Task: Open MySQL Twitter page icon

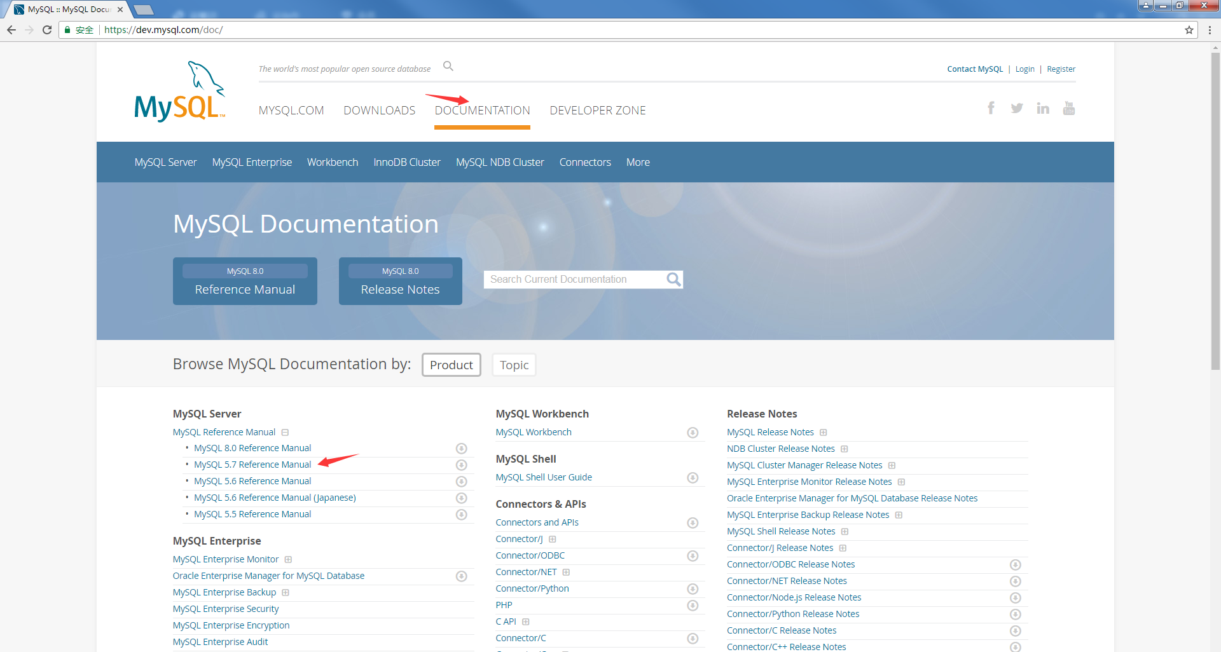Action: pyautogui.click(x=1017, y=108)
